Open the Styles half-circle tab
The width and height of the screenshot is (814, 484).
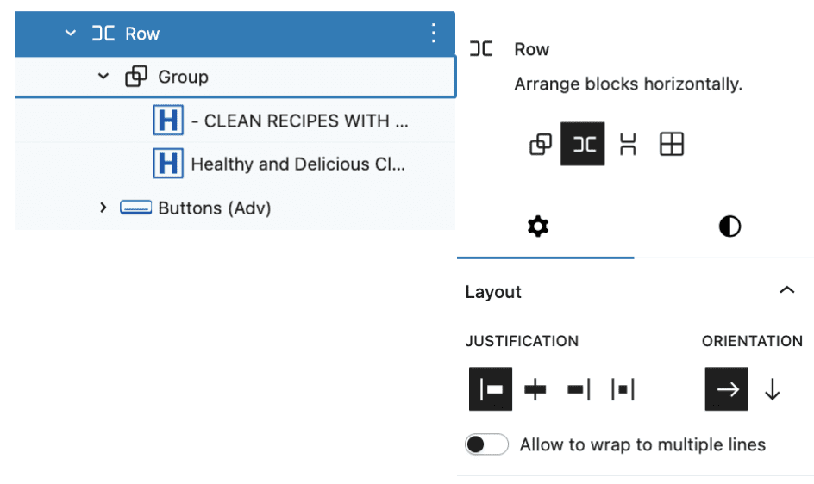[729, 226]
